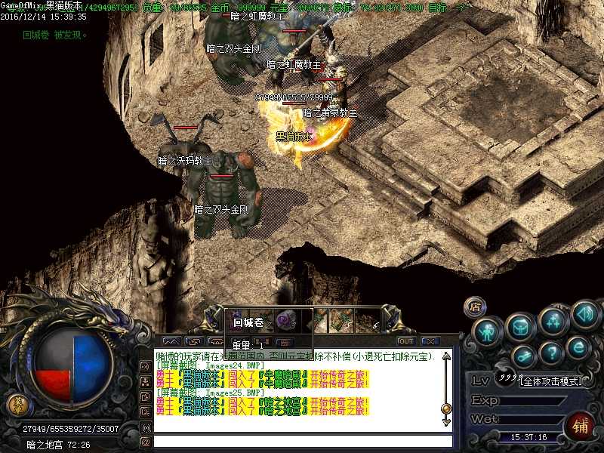This screenshot has width=604, height=453.
Task: Open the inventory bag icon
Action: (520, 327)
